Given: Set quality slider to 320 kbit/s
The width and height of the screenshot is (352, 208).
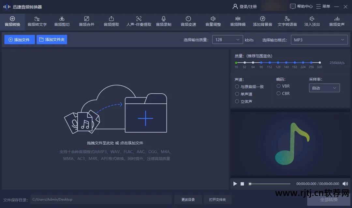Looking at the screenshot, I should [x=320, y=62].
